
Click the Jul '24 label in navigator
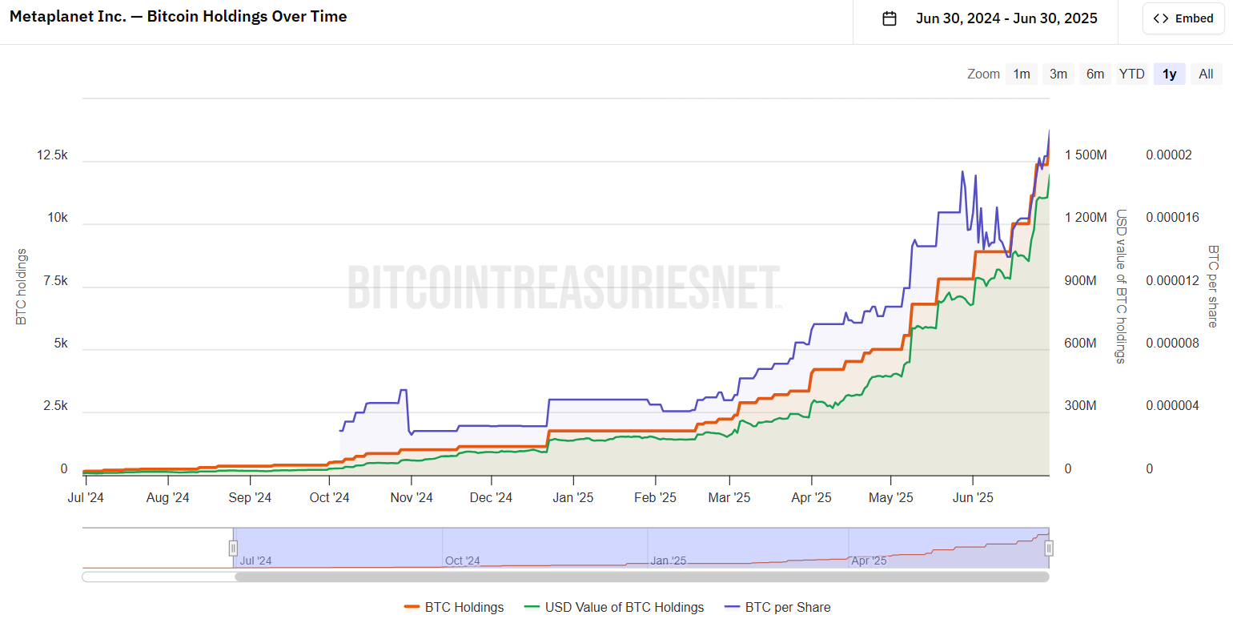point(256,561)
